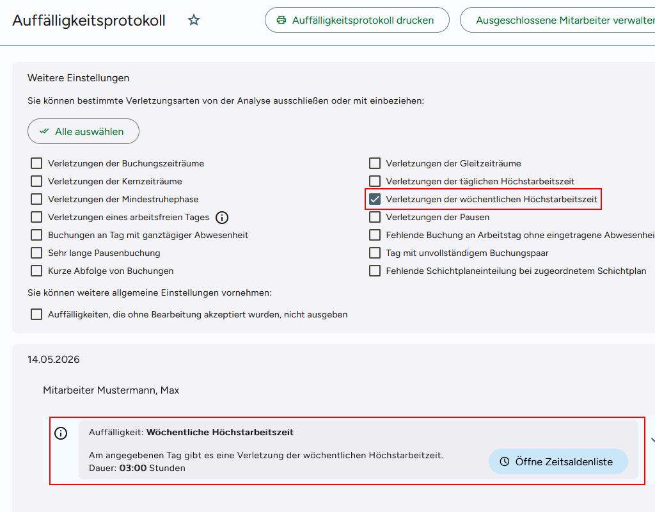Click the info icon left of the Auffälligkeit entry
655x512 pixels.
point(61,433)
